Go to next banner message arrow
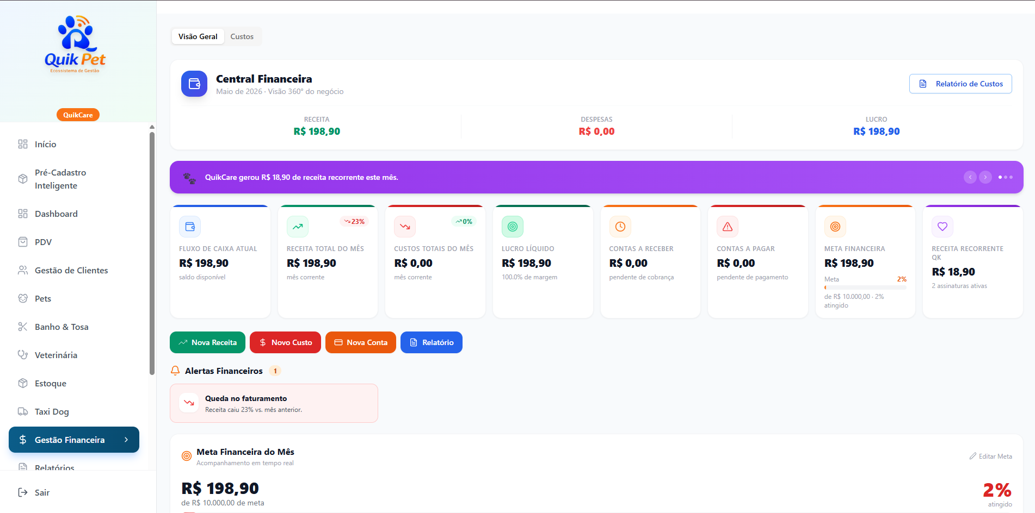 coord(985,177)
